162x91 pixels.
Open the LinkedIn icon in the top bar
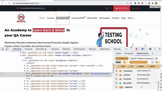pos(111,8)
